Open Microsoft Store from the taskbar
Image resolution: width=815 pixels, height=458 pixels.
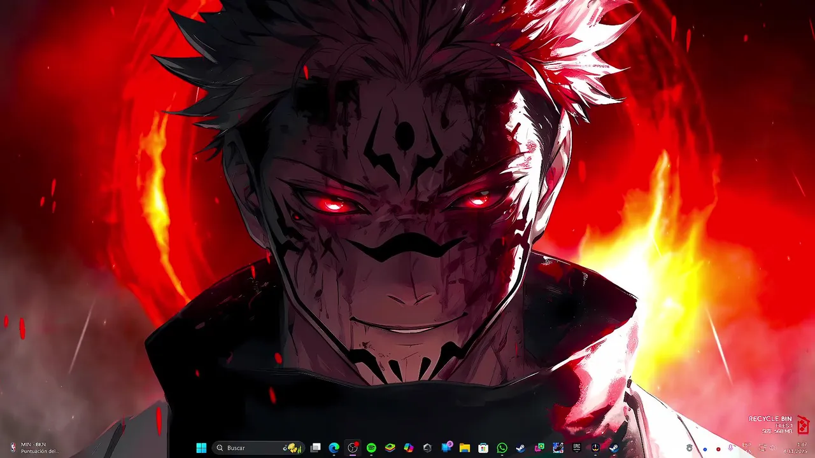tap(483, 448)
